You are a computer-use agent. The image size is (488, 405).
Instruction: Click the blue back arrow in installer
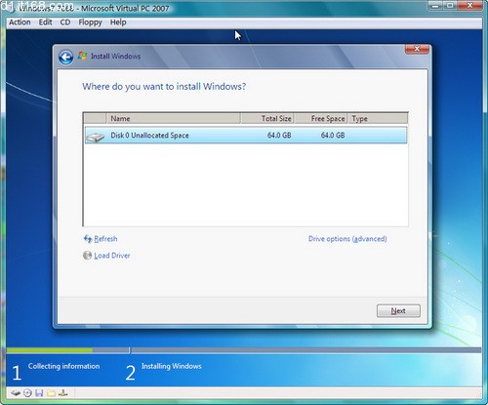(65, 58)
